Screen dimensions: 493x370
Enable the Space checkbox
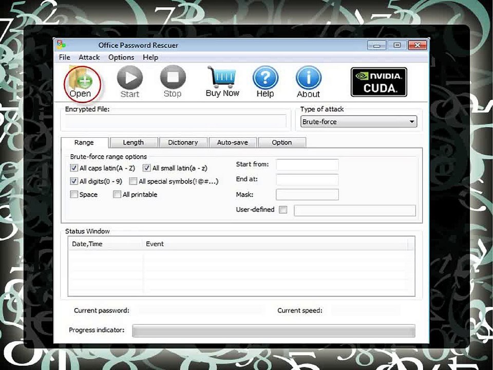click(74, 194)
